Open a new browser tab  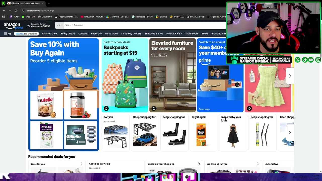(49, 3)
